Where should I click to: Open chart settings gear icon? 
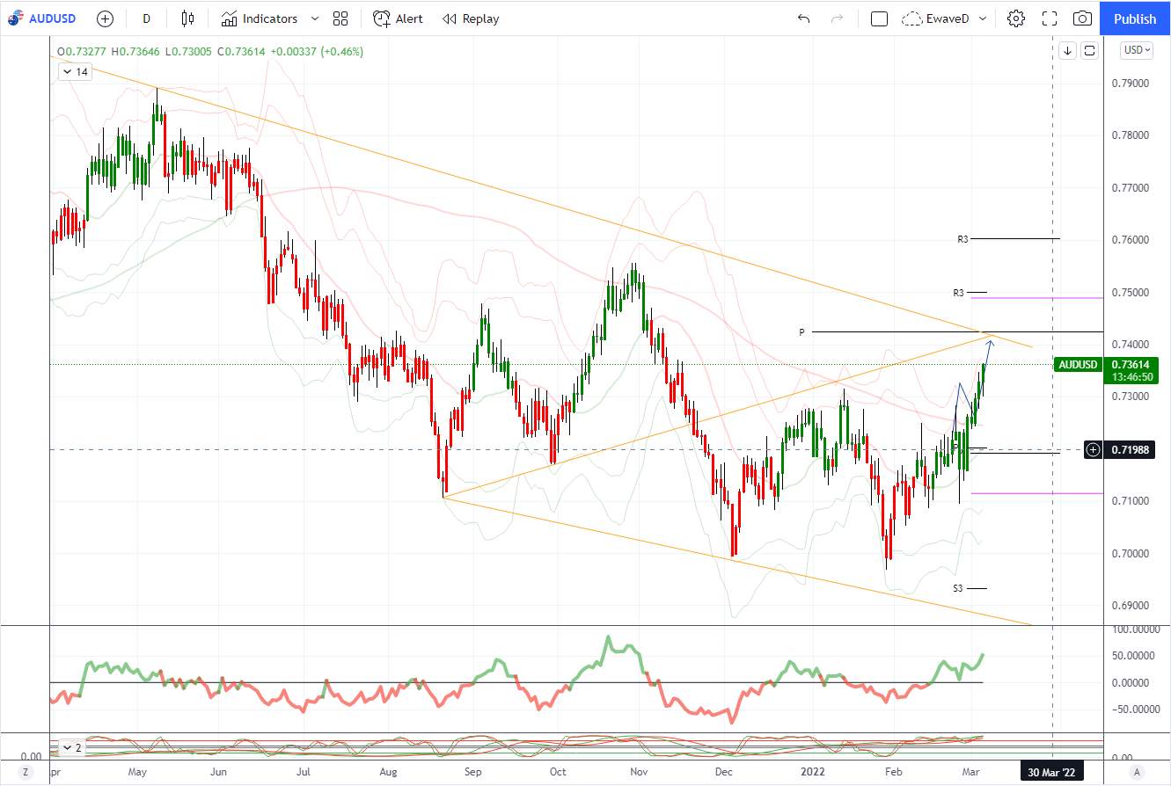pyautogui.click(x=1016, y=18)
